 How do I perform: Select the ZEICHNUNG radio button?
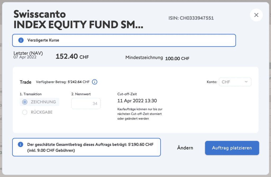pos(25,102)
